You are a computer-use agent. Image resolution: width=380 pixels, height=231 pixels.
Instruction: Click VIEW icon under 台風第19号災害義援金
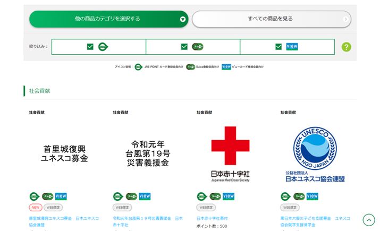coord(145,196)
